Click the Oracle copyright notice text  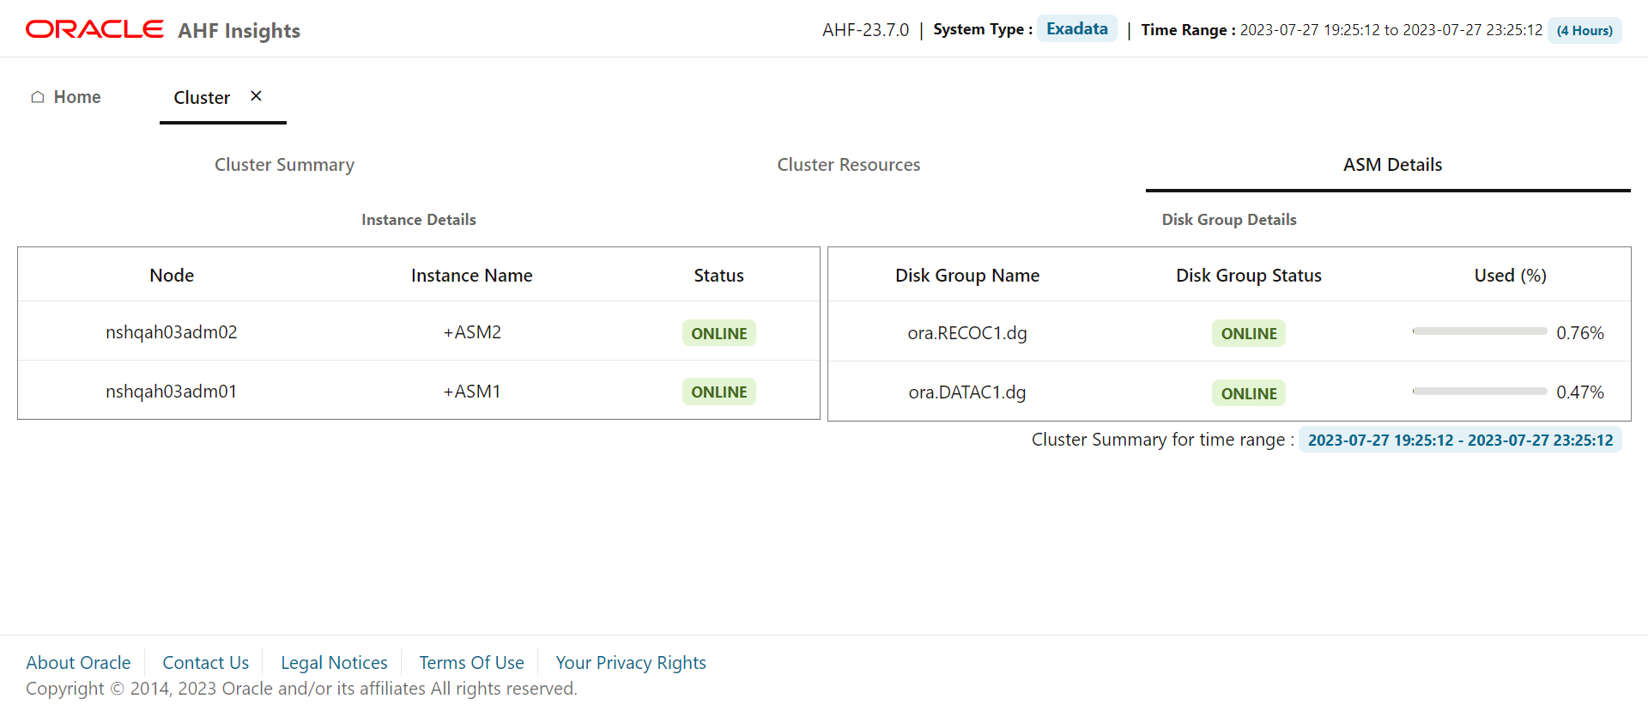301,689
